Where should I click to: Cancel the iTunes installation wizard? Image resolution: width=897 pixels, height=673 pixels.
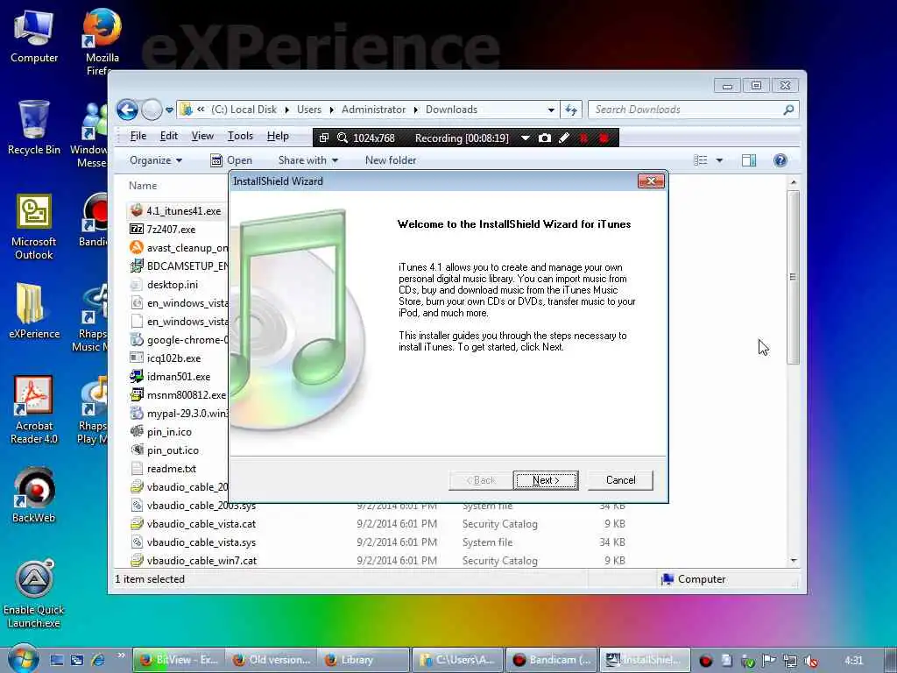[620, 480]
